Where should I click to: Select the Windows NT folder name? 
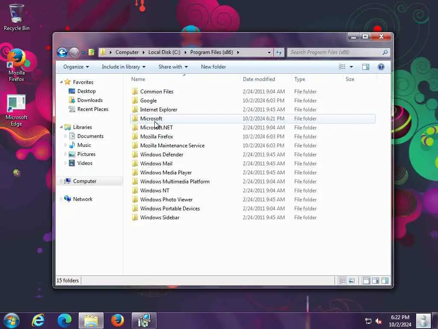coord(154,191)
